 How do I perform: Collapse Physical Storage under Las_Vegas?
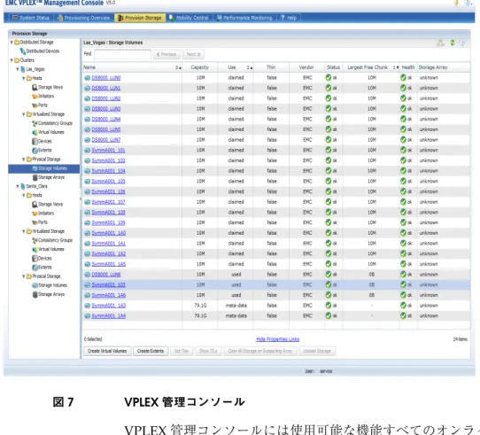pos(24,159)
